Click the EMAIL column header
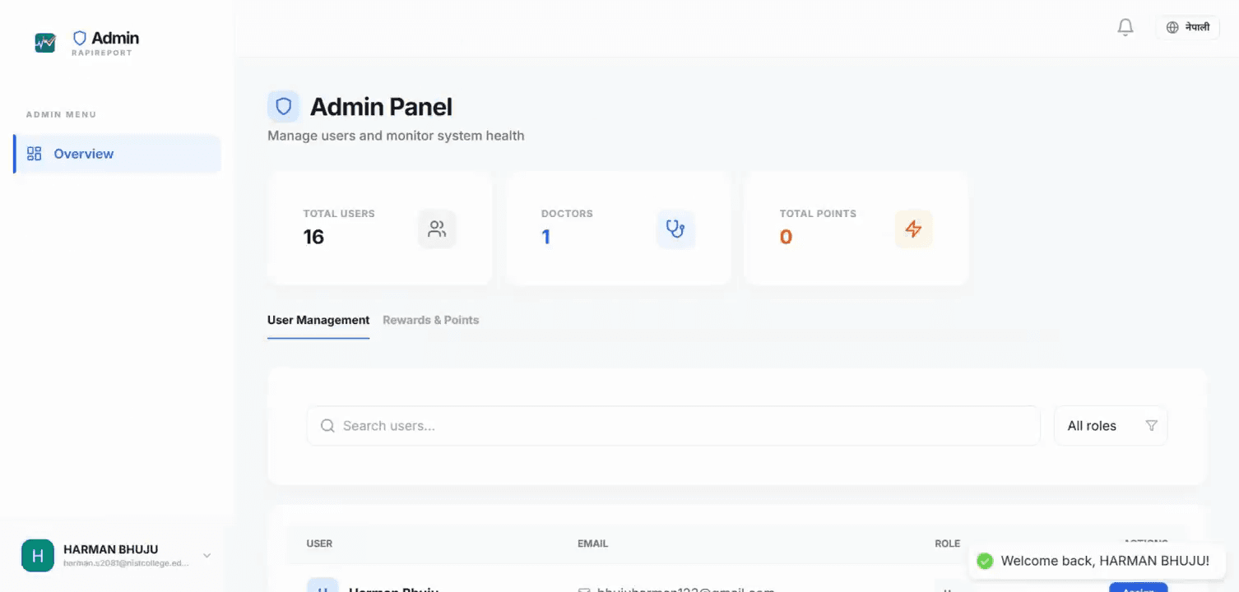Screen dimensions: 1239x592 [592, 543]
